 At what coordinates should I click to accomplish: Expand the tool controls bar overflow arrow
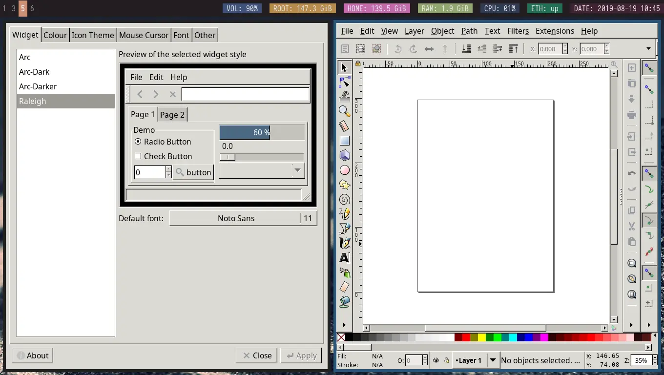pos(649,49)
